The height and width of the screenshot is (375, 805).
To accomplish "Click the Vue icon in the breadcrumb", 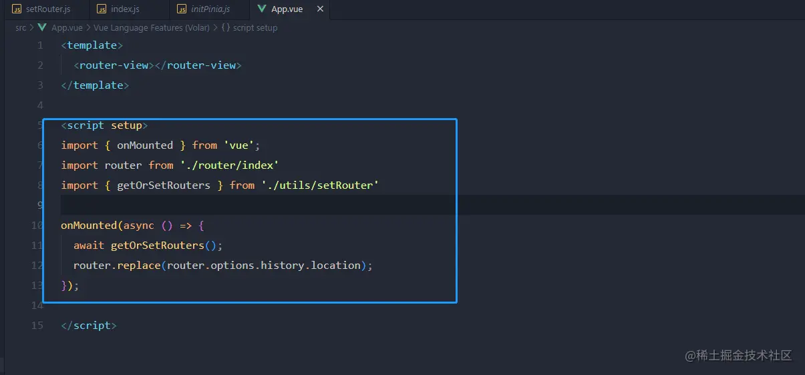I will coord(43,27).
